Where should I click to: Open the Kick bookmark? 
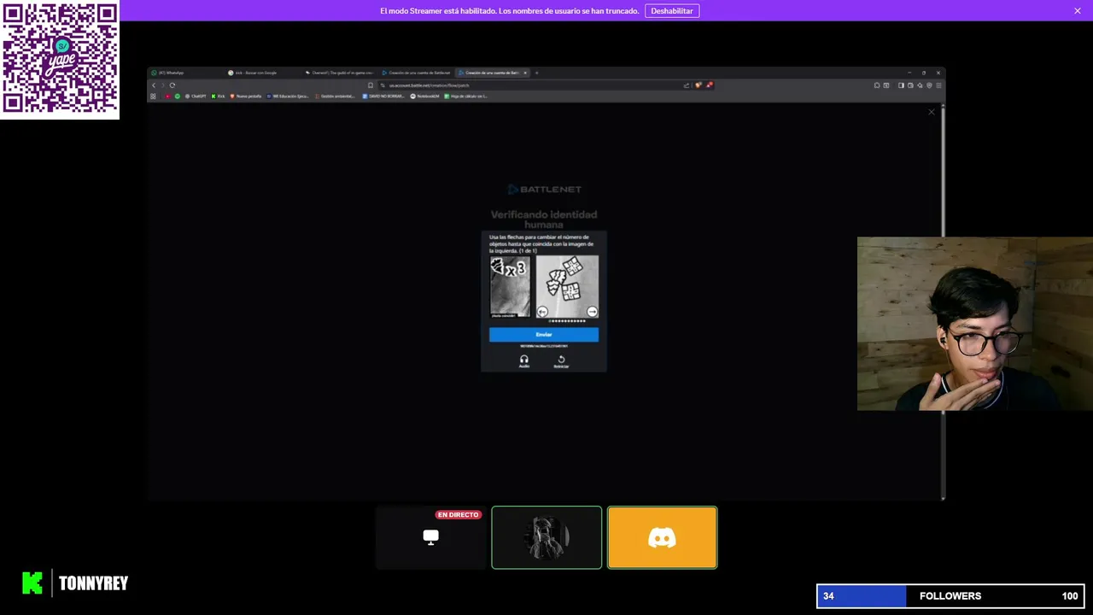point(218,97)
